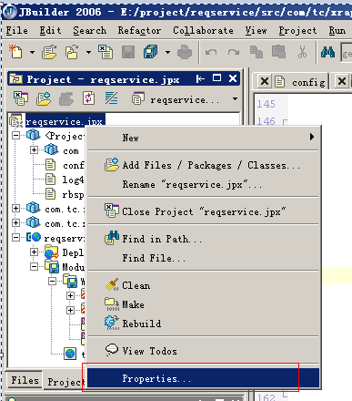Open the New file dropdown arrow
This screenshot has height=401, width=352.
32,52
